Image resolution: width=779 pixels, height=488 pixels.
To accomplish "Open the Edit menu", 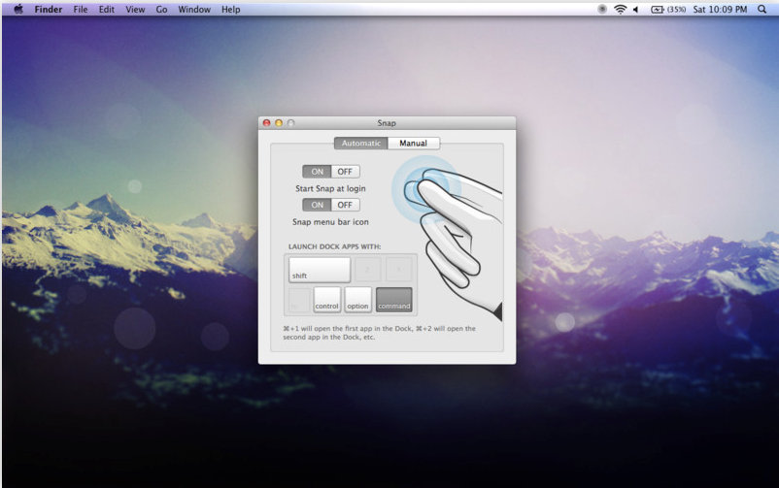I will tap(106, 9).
